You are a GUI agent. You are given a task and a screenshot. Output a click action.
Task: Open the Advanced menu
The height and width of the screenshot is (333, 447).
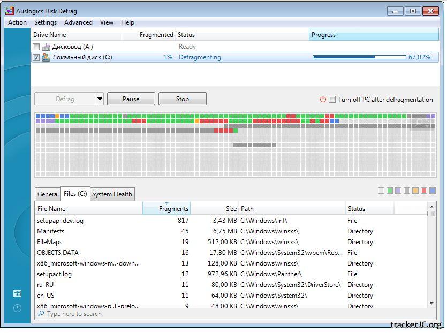78,22
